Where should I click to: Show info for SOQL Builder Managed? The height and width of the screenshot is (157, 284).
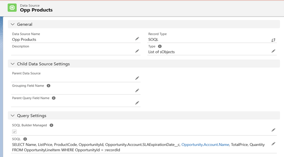tap(51, 125)
